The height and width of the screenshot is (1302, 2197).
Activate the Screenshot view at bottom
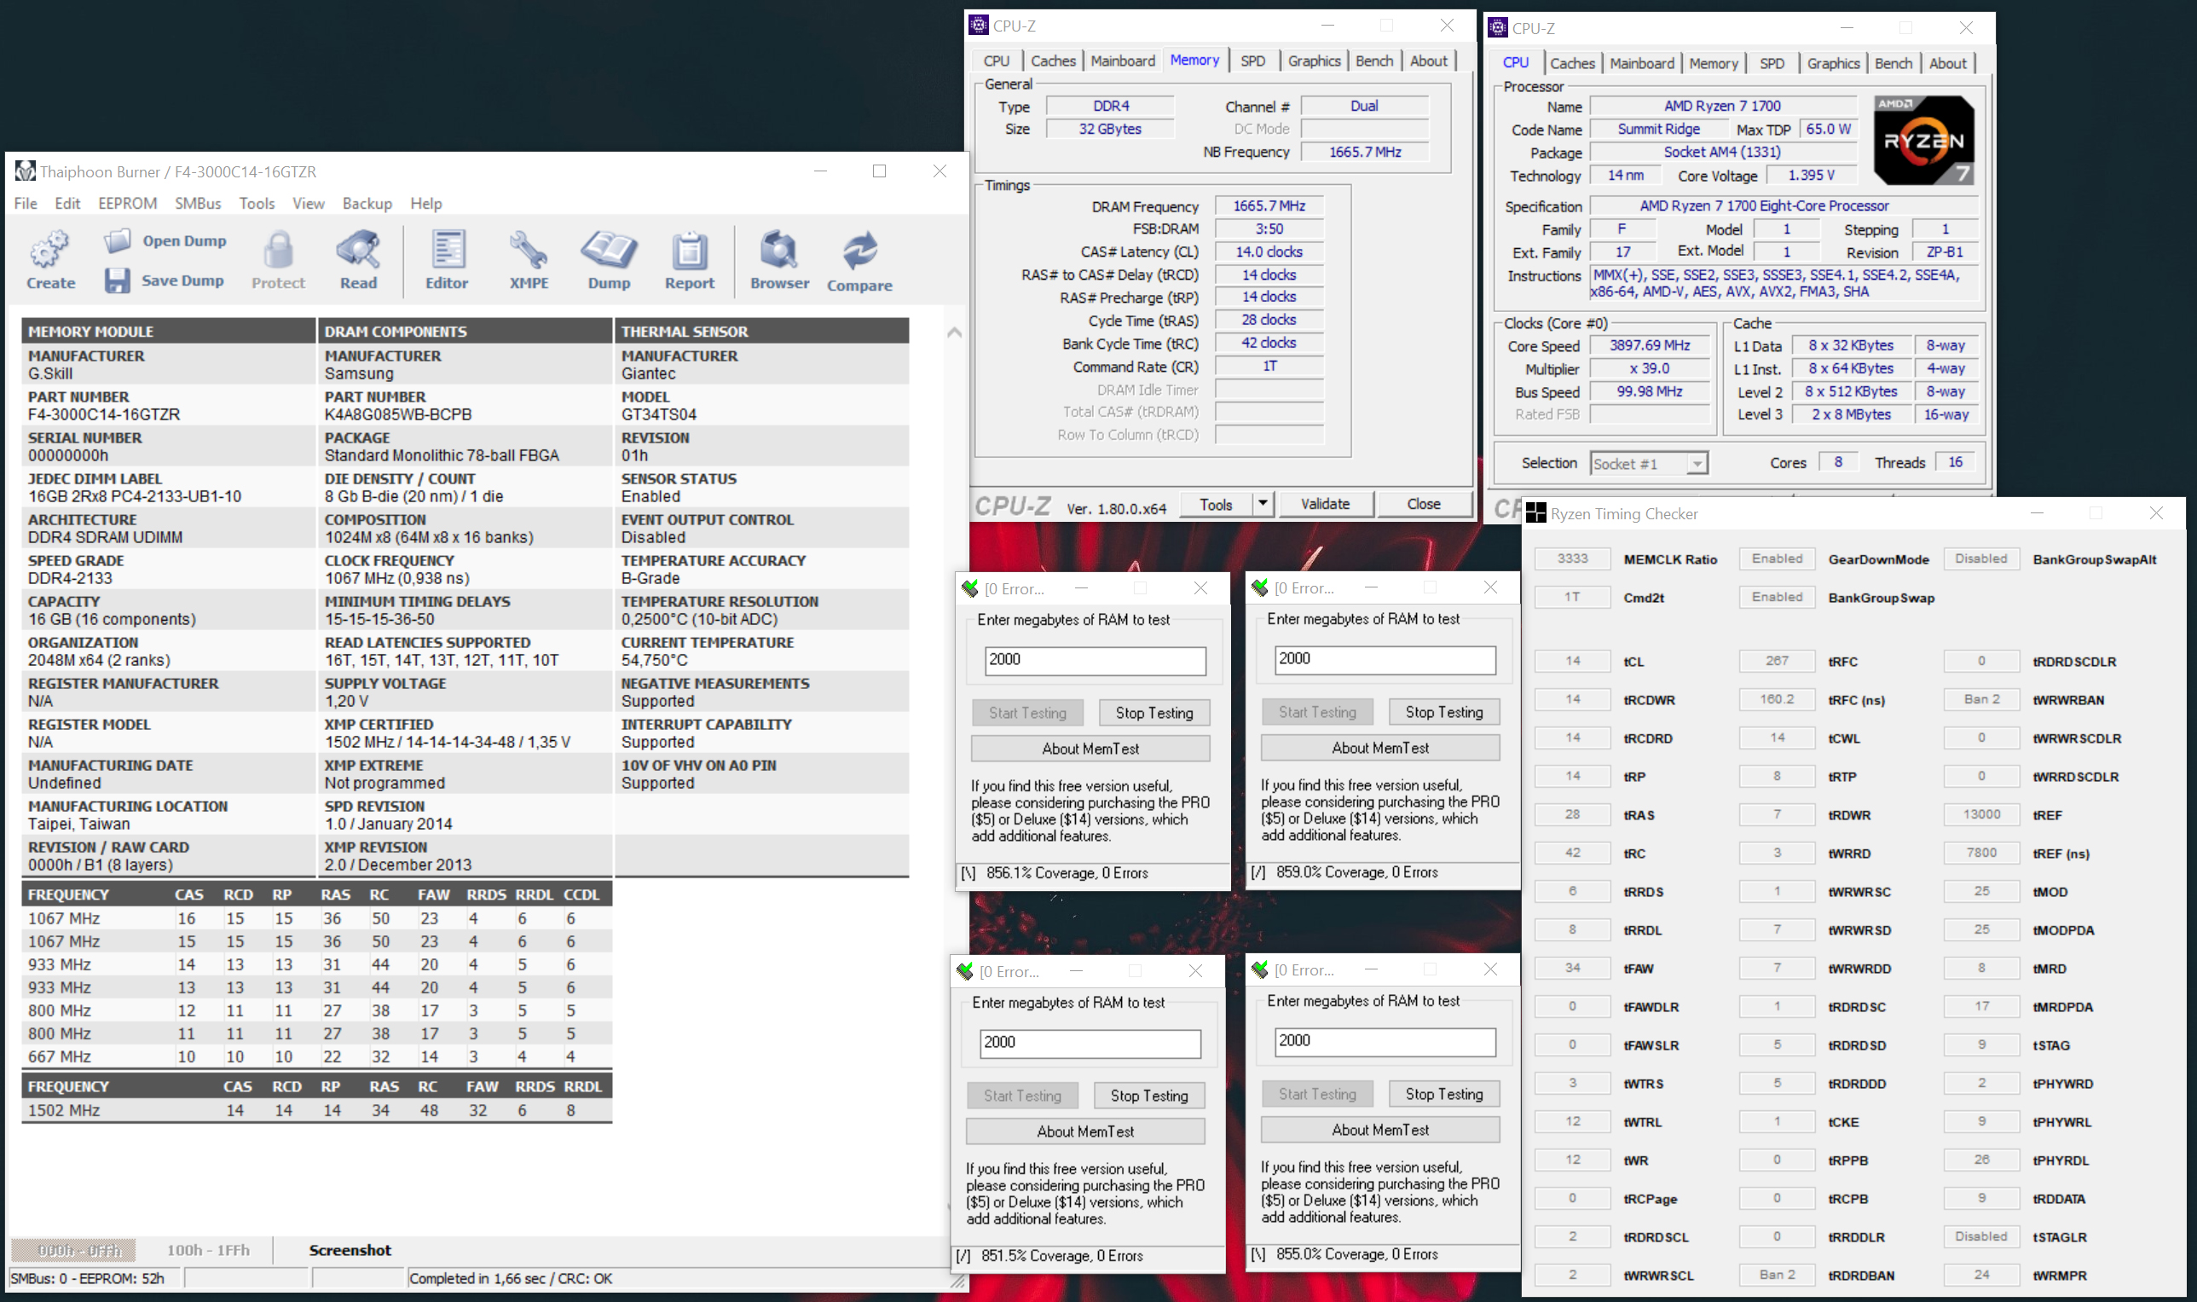click(349, 1249)
